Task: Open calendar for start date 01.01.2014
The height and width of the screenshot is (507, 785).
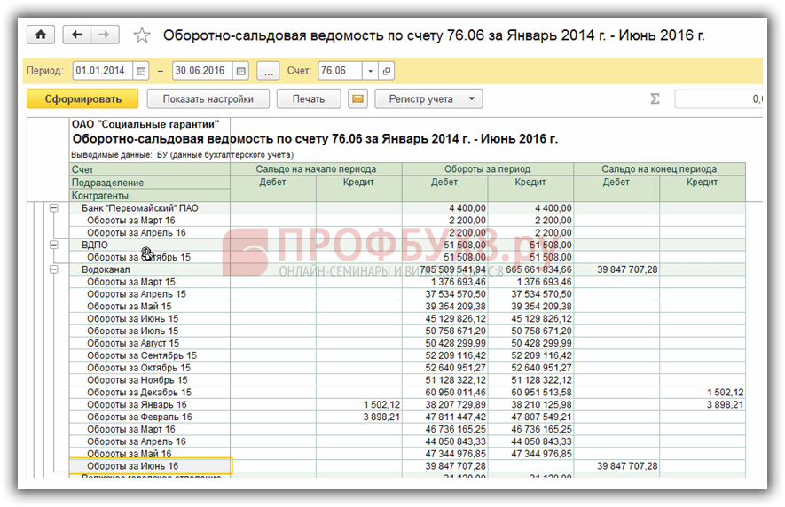Action: pos(140,71)
